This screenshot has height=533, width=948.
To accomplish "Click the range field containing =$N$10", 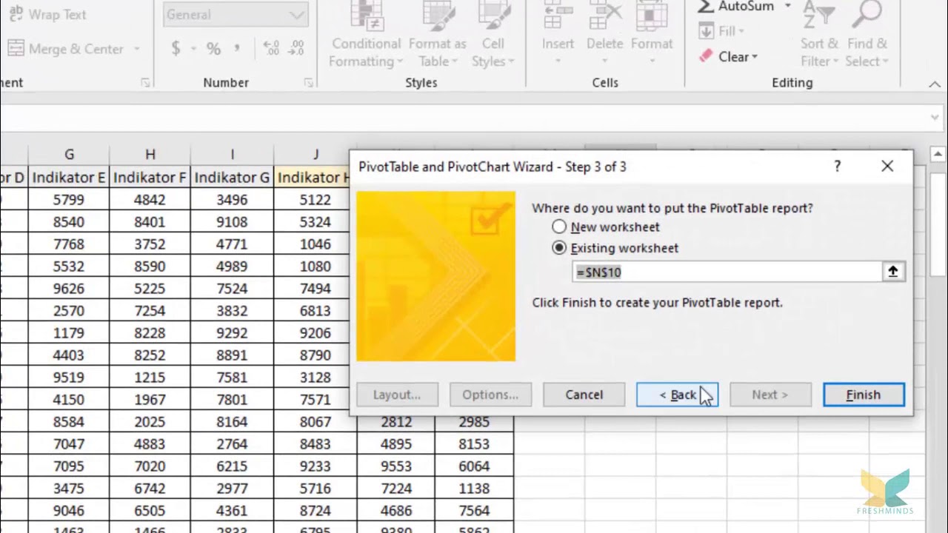I will tap(727, 272).
